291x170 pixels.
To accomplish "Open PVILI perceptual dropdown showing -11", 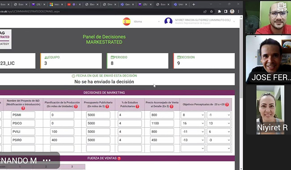I will click(193, 132).
